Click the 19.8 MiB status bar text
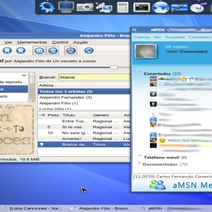 [30, 160]
